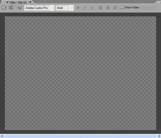Align text left

tap(101, 7)
